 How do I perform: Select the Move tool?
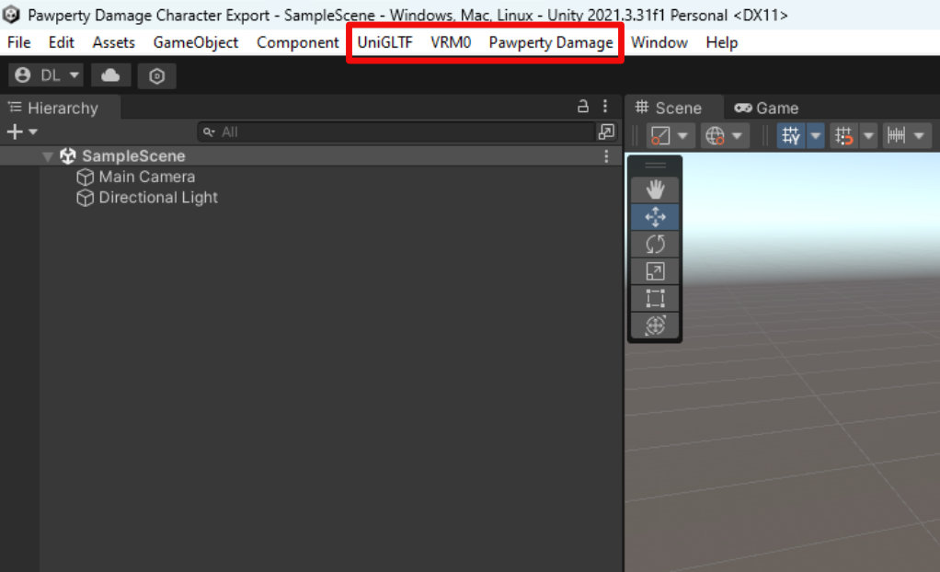point(655,216)
